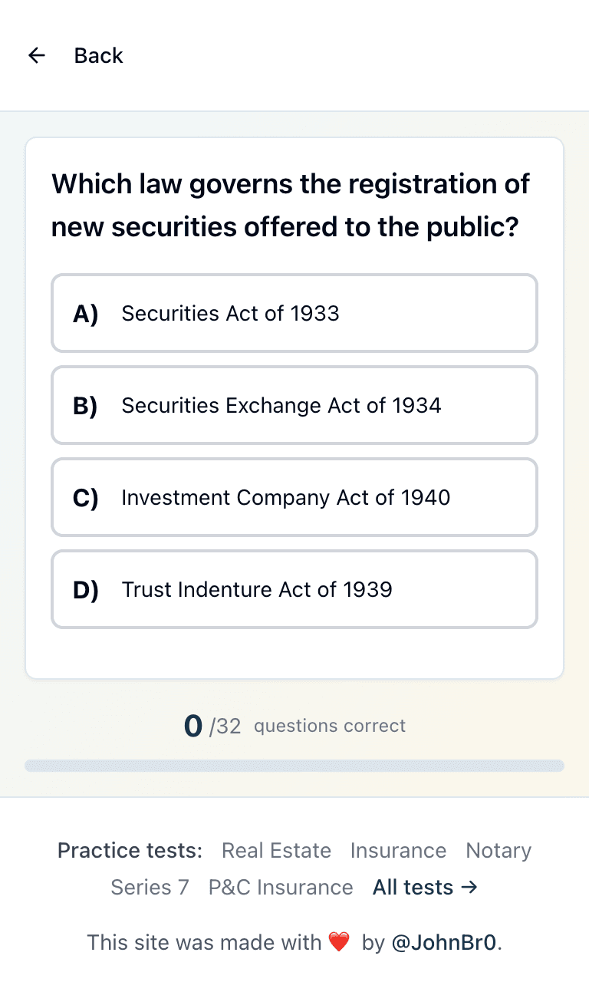This screenshot has width=589, height=982.
Task: Open the Notary practice test
Action: 499,850
